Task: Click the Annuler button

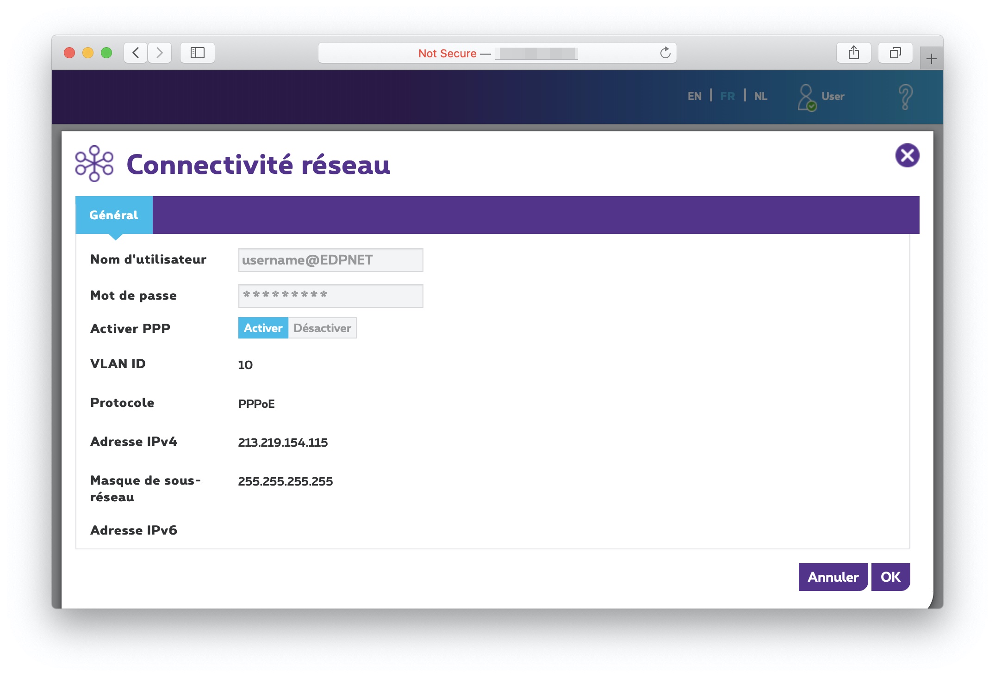Action: pos(833,577)
